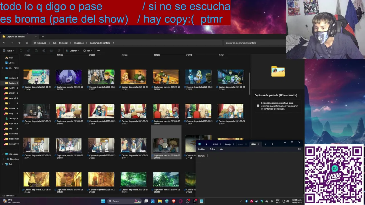Add a new Notepad tab

click(272, 144)
